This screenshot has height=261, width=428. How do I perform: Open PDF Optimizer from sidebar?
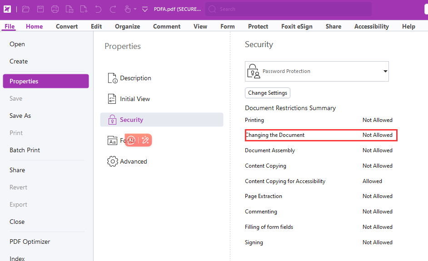30,242
